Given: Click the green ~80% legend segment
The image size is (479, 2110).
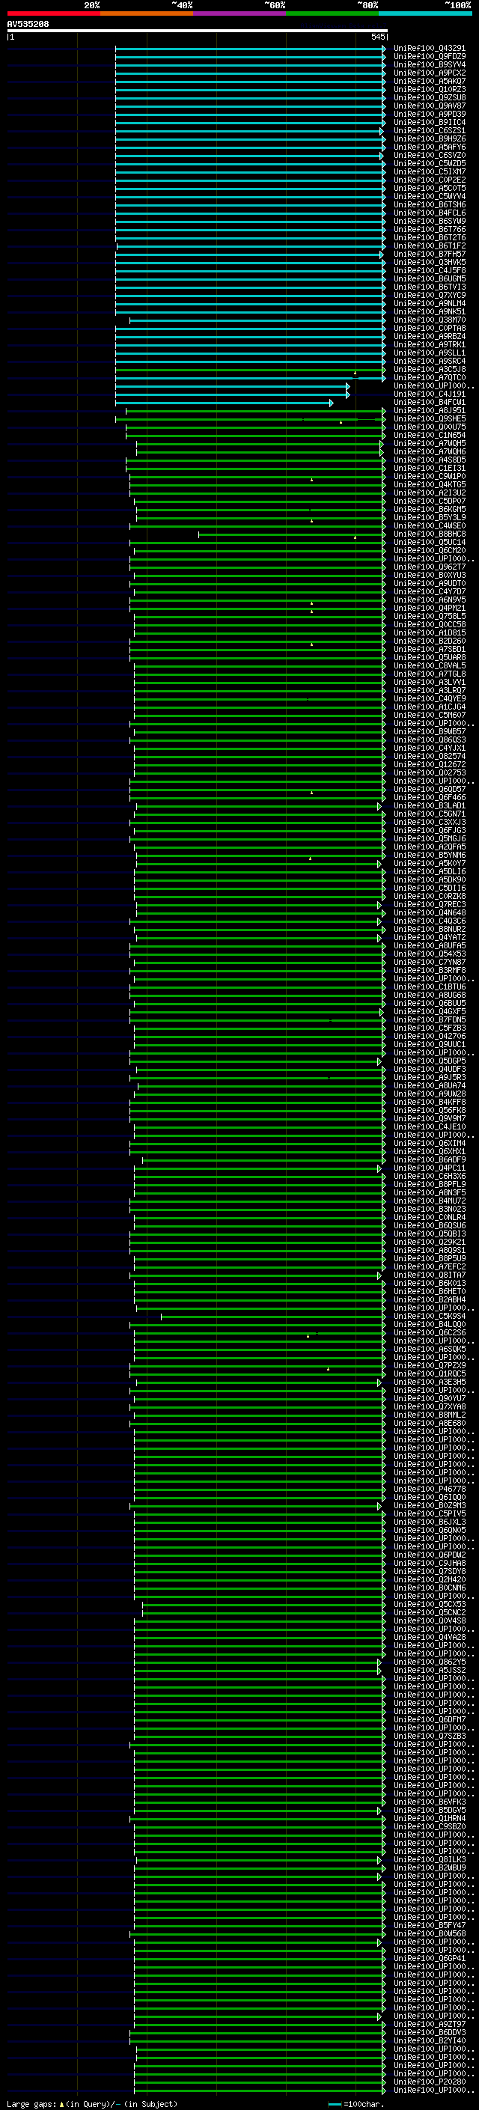Looking at the screenshot, I should pyautogui.click(x=332, y=13).
